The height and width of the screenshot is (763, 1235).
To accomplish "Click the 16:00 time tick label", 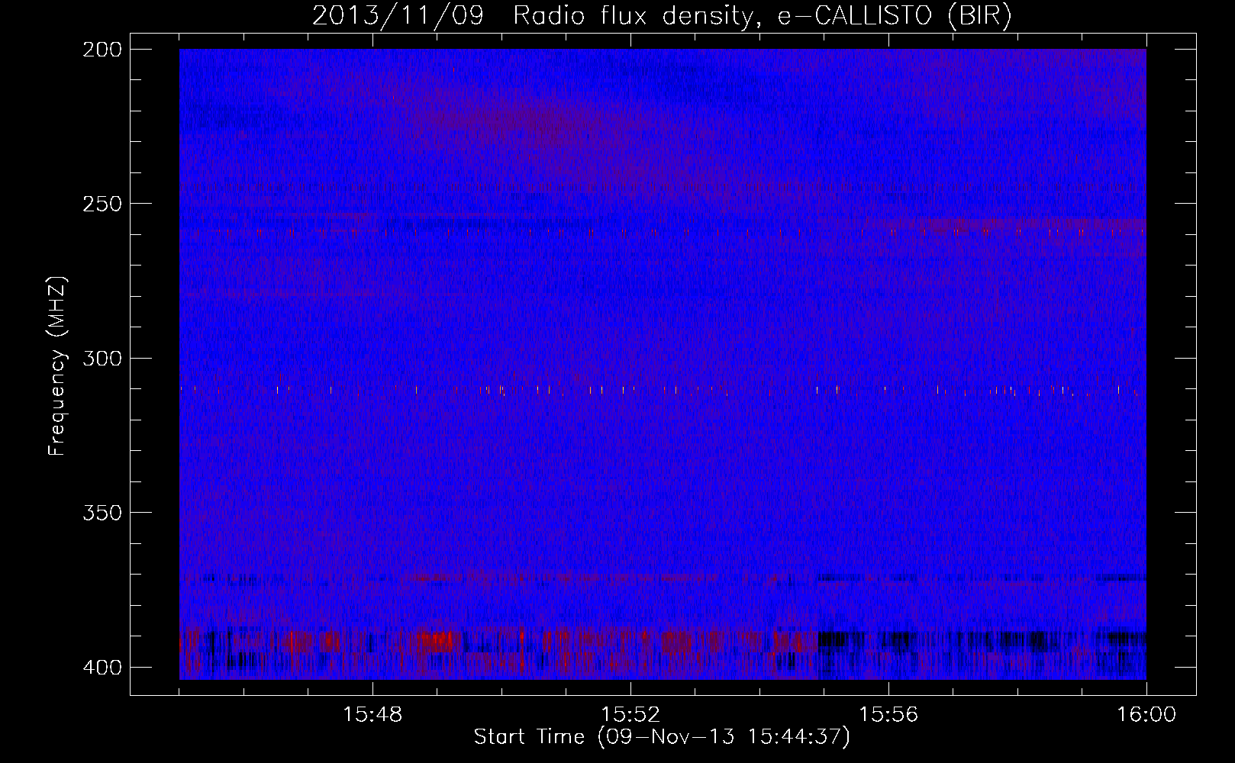I will 1146,715.
